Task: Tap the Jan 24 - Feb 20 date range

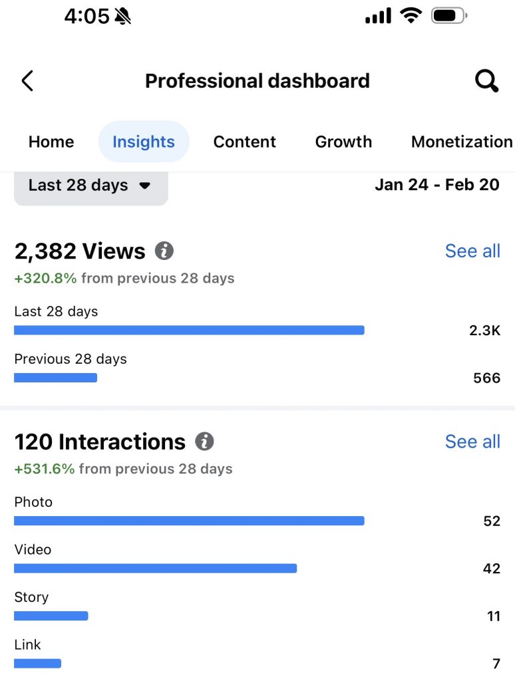Action: 436,184
